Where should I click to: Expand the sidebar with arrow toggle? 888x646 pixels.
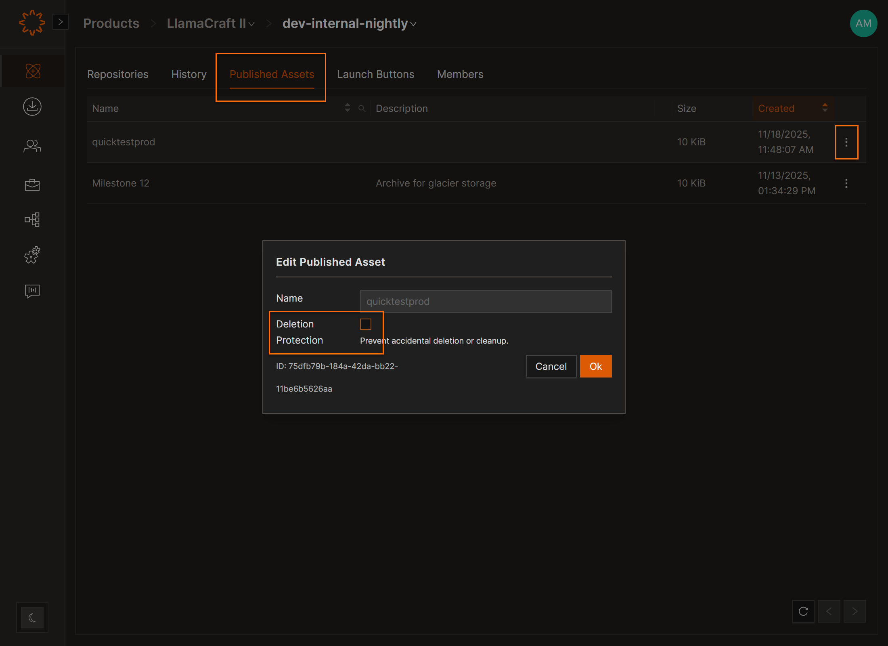pos(61,22)
